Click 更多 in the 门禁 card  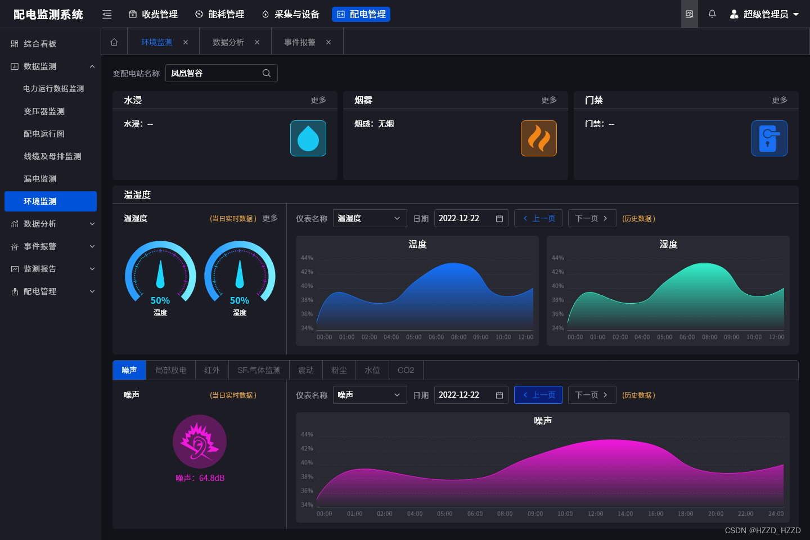pyautogui.click(x=780, y=100)
